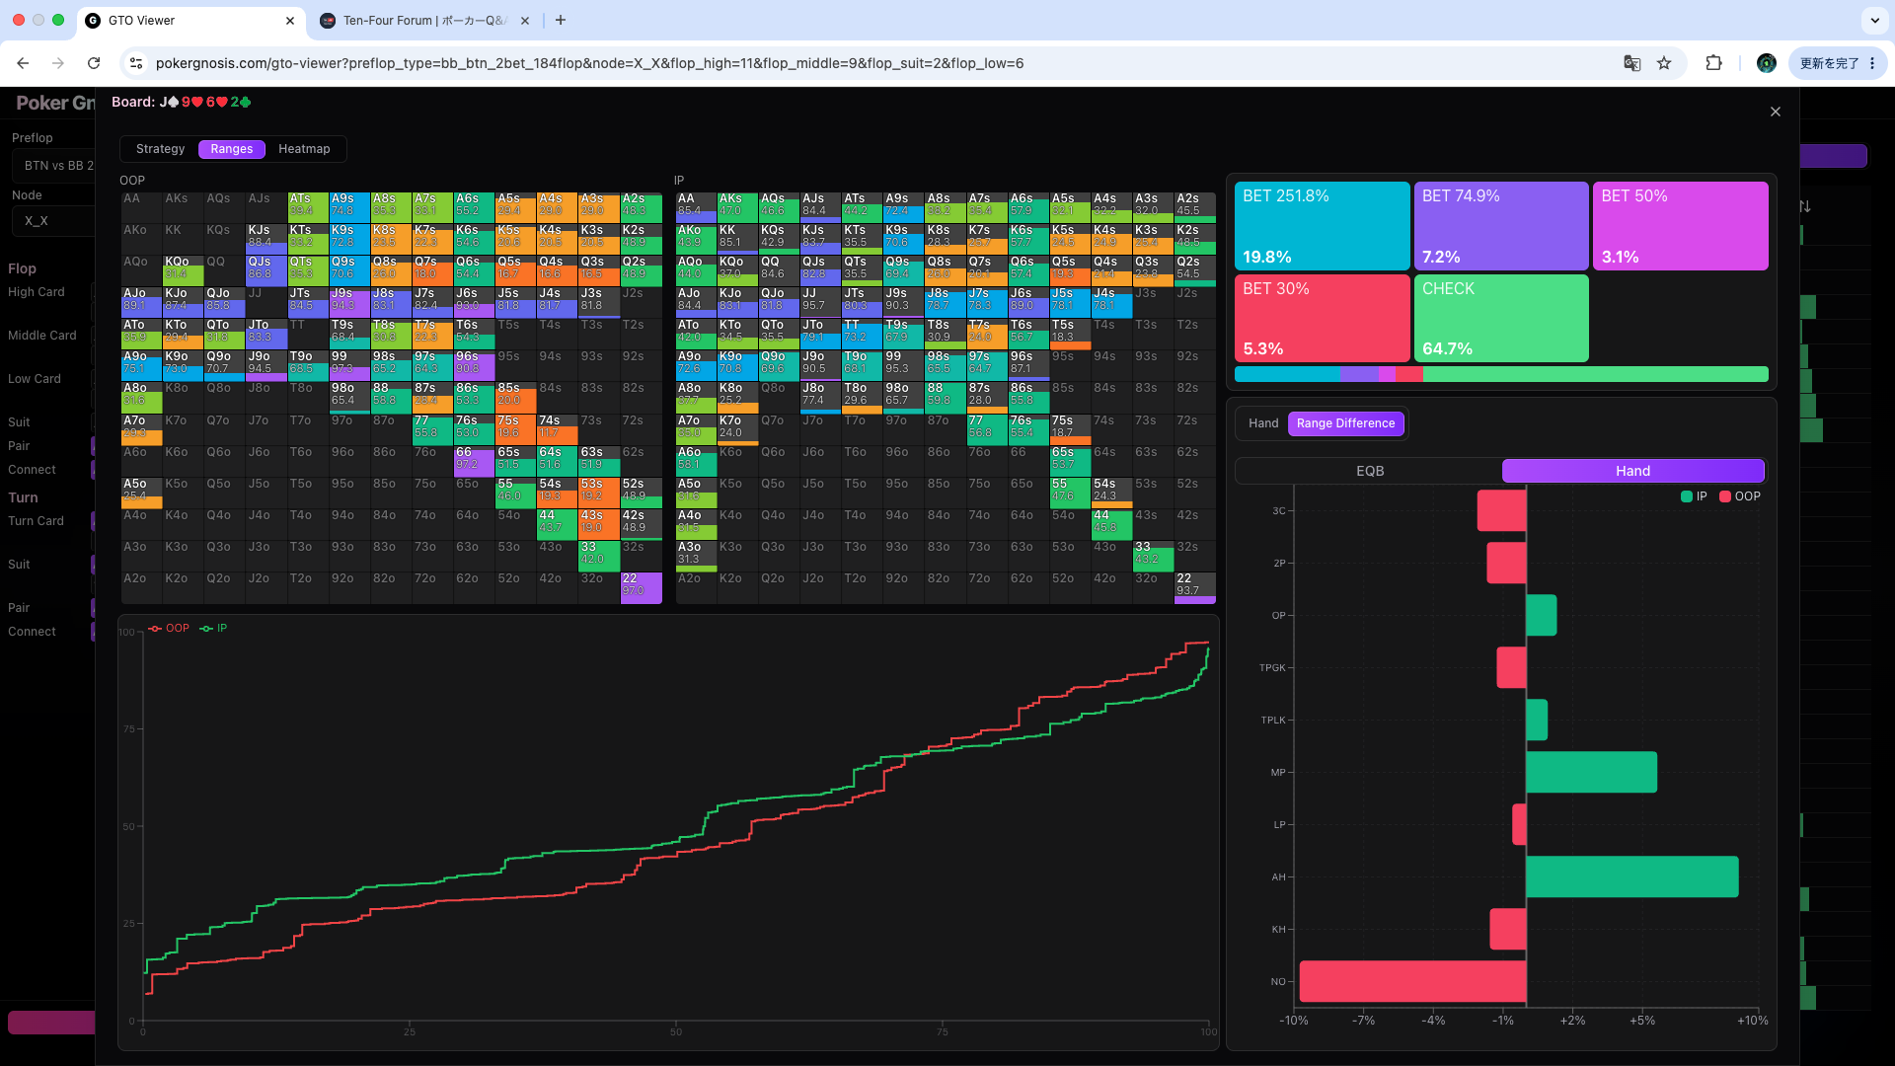Select the CHECK 64.7% action card

[x=1500, y=318]
